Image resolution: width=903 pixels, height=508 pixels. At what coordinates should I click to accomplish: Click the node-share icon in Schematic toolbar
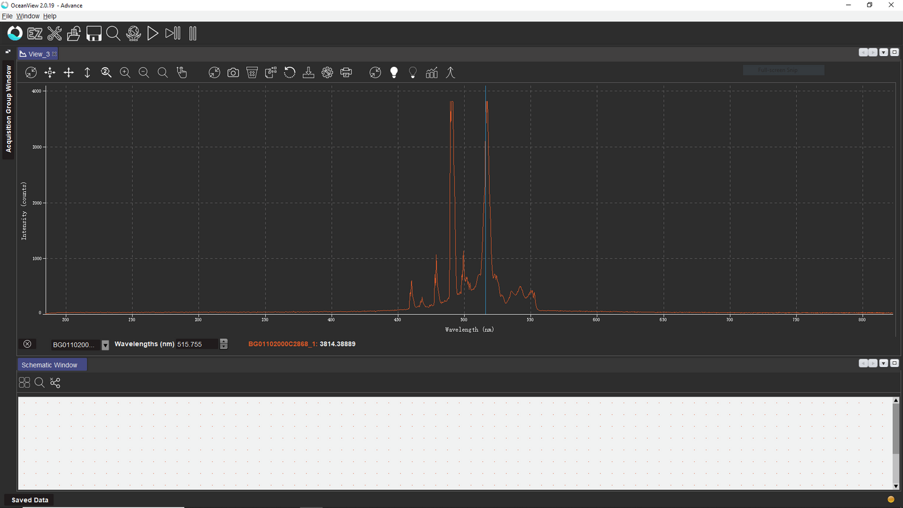coord(55,382)
